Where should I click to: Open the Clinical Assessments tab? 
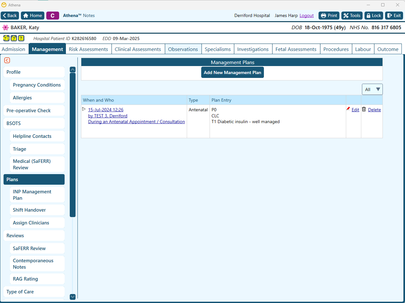[138, 49]
